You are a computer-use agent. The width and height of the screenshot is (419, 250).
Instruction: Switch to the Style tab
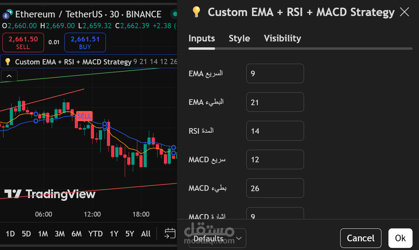[x=239, y=38]
